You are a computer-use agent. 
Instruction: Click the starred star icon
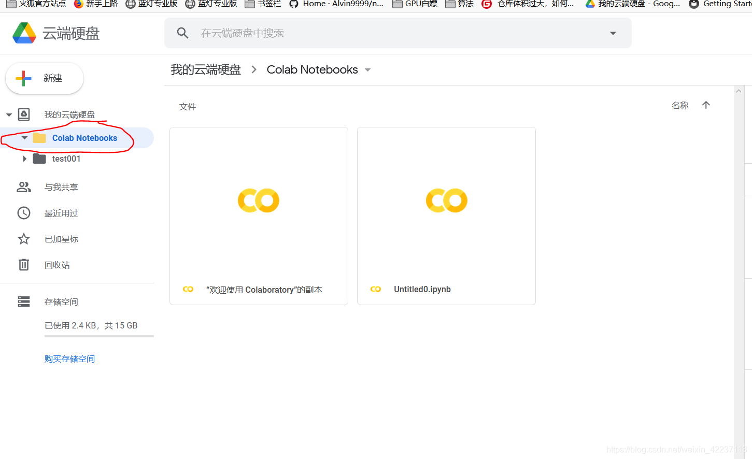click(24, 239)
